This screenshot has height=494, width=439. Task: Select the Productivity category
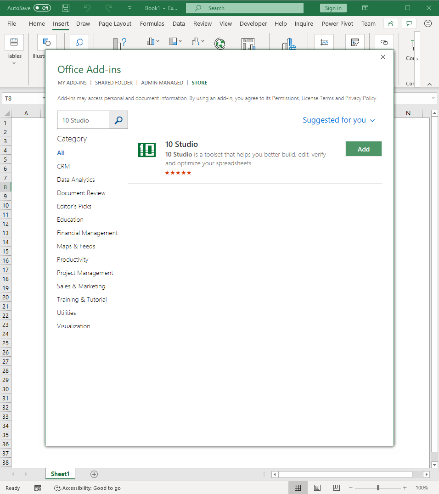tap(73, 259)
